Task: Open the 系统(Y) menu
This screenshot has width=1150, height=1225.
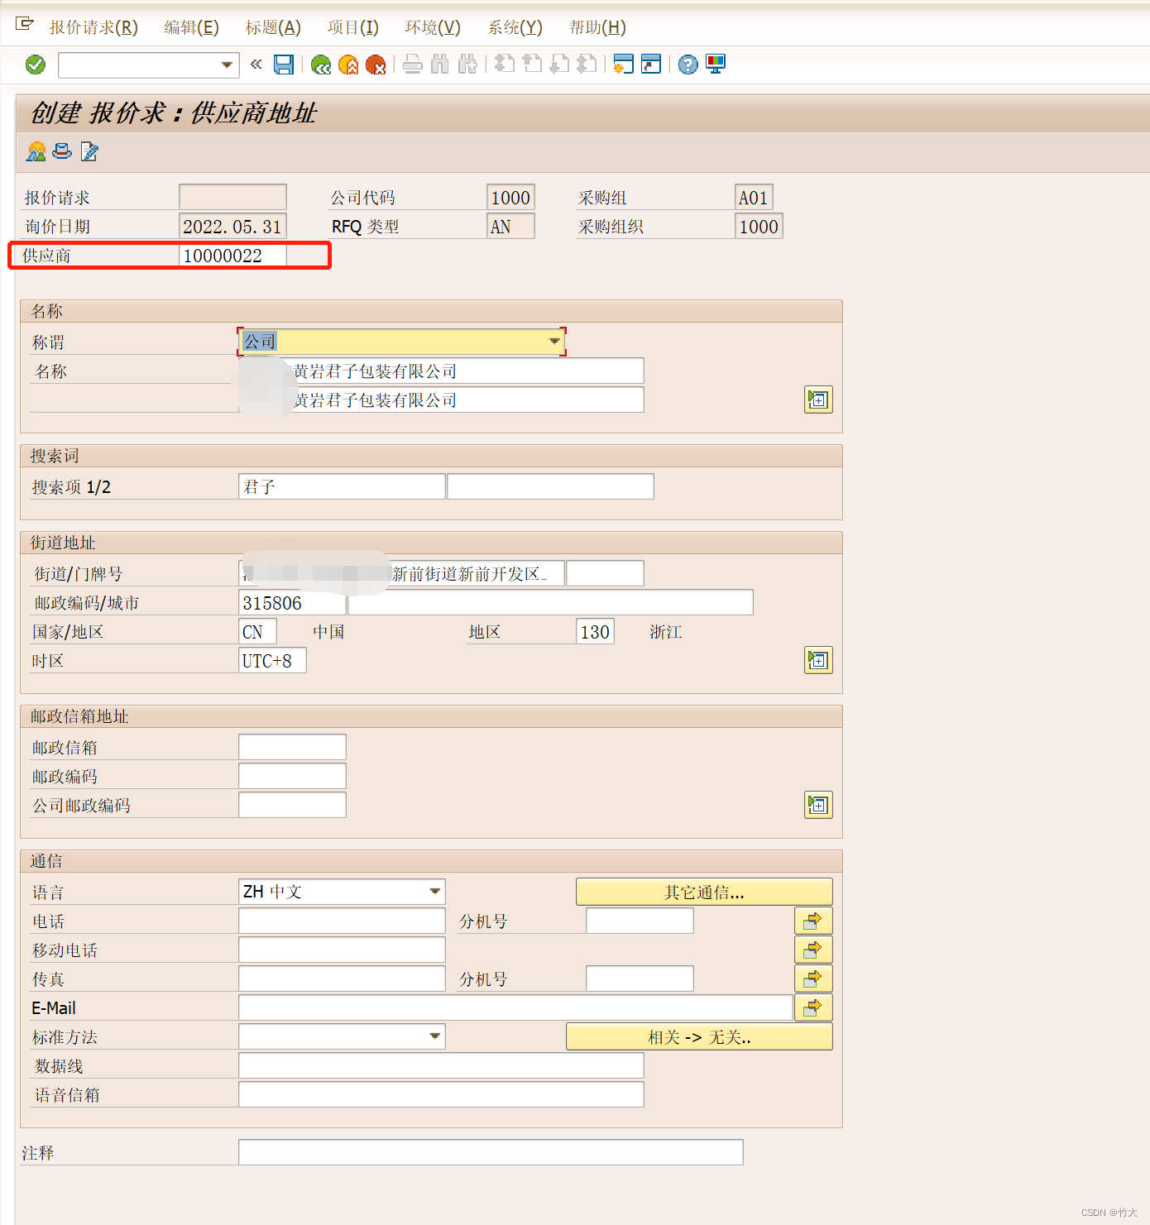Action: tap(515, 27)
